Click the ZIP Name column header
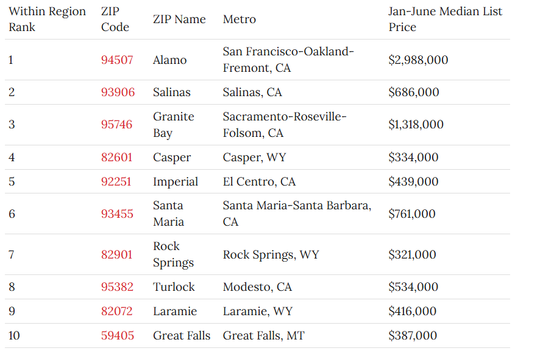Viewport: 540px width, 362px height. (179, 19)
